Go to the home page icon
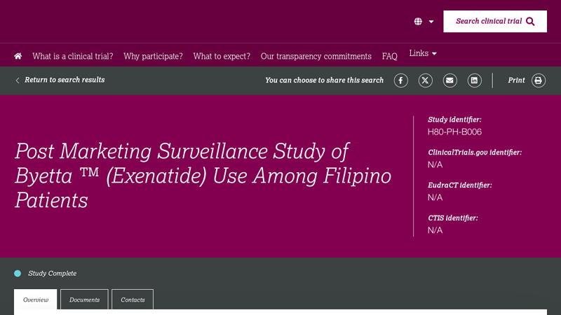The height and width of the screenshot is (315, 561). (x=18, y=56)
